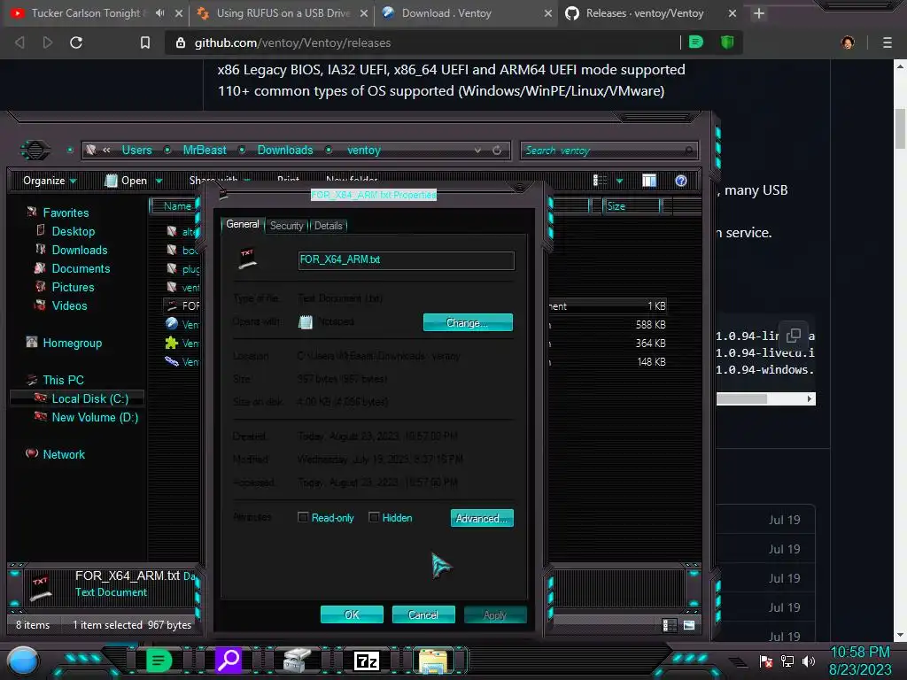Open Advanced... attributes
The width and height of the screenshot is (907, 680).
482,518
